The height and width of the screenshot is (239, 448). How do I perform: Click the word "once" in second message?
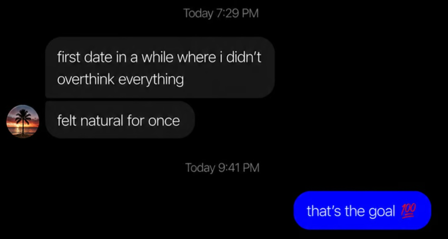coord(164,121)
